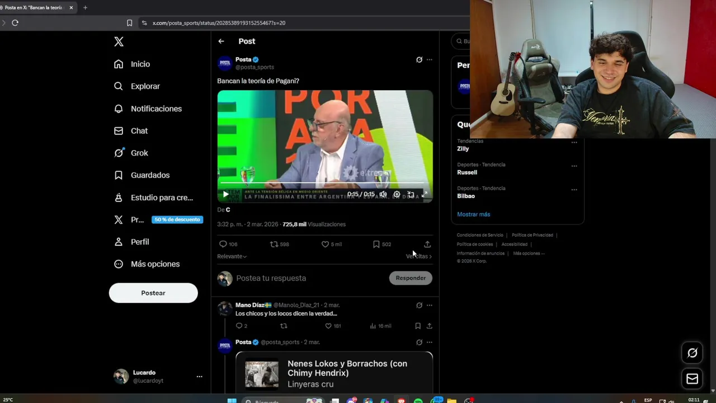Click Grok icon on Posta's reply

coord(419,342)
